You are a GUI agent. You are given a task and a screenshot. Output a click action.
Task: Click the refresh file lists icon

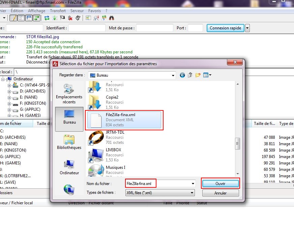(x=47, y=18)
